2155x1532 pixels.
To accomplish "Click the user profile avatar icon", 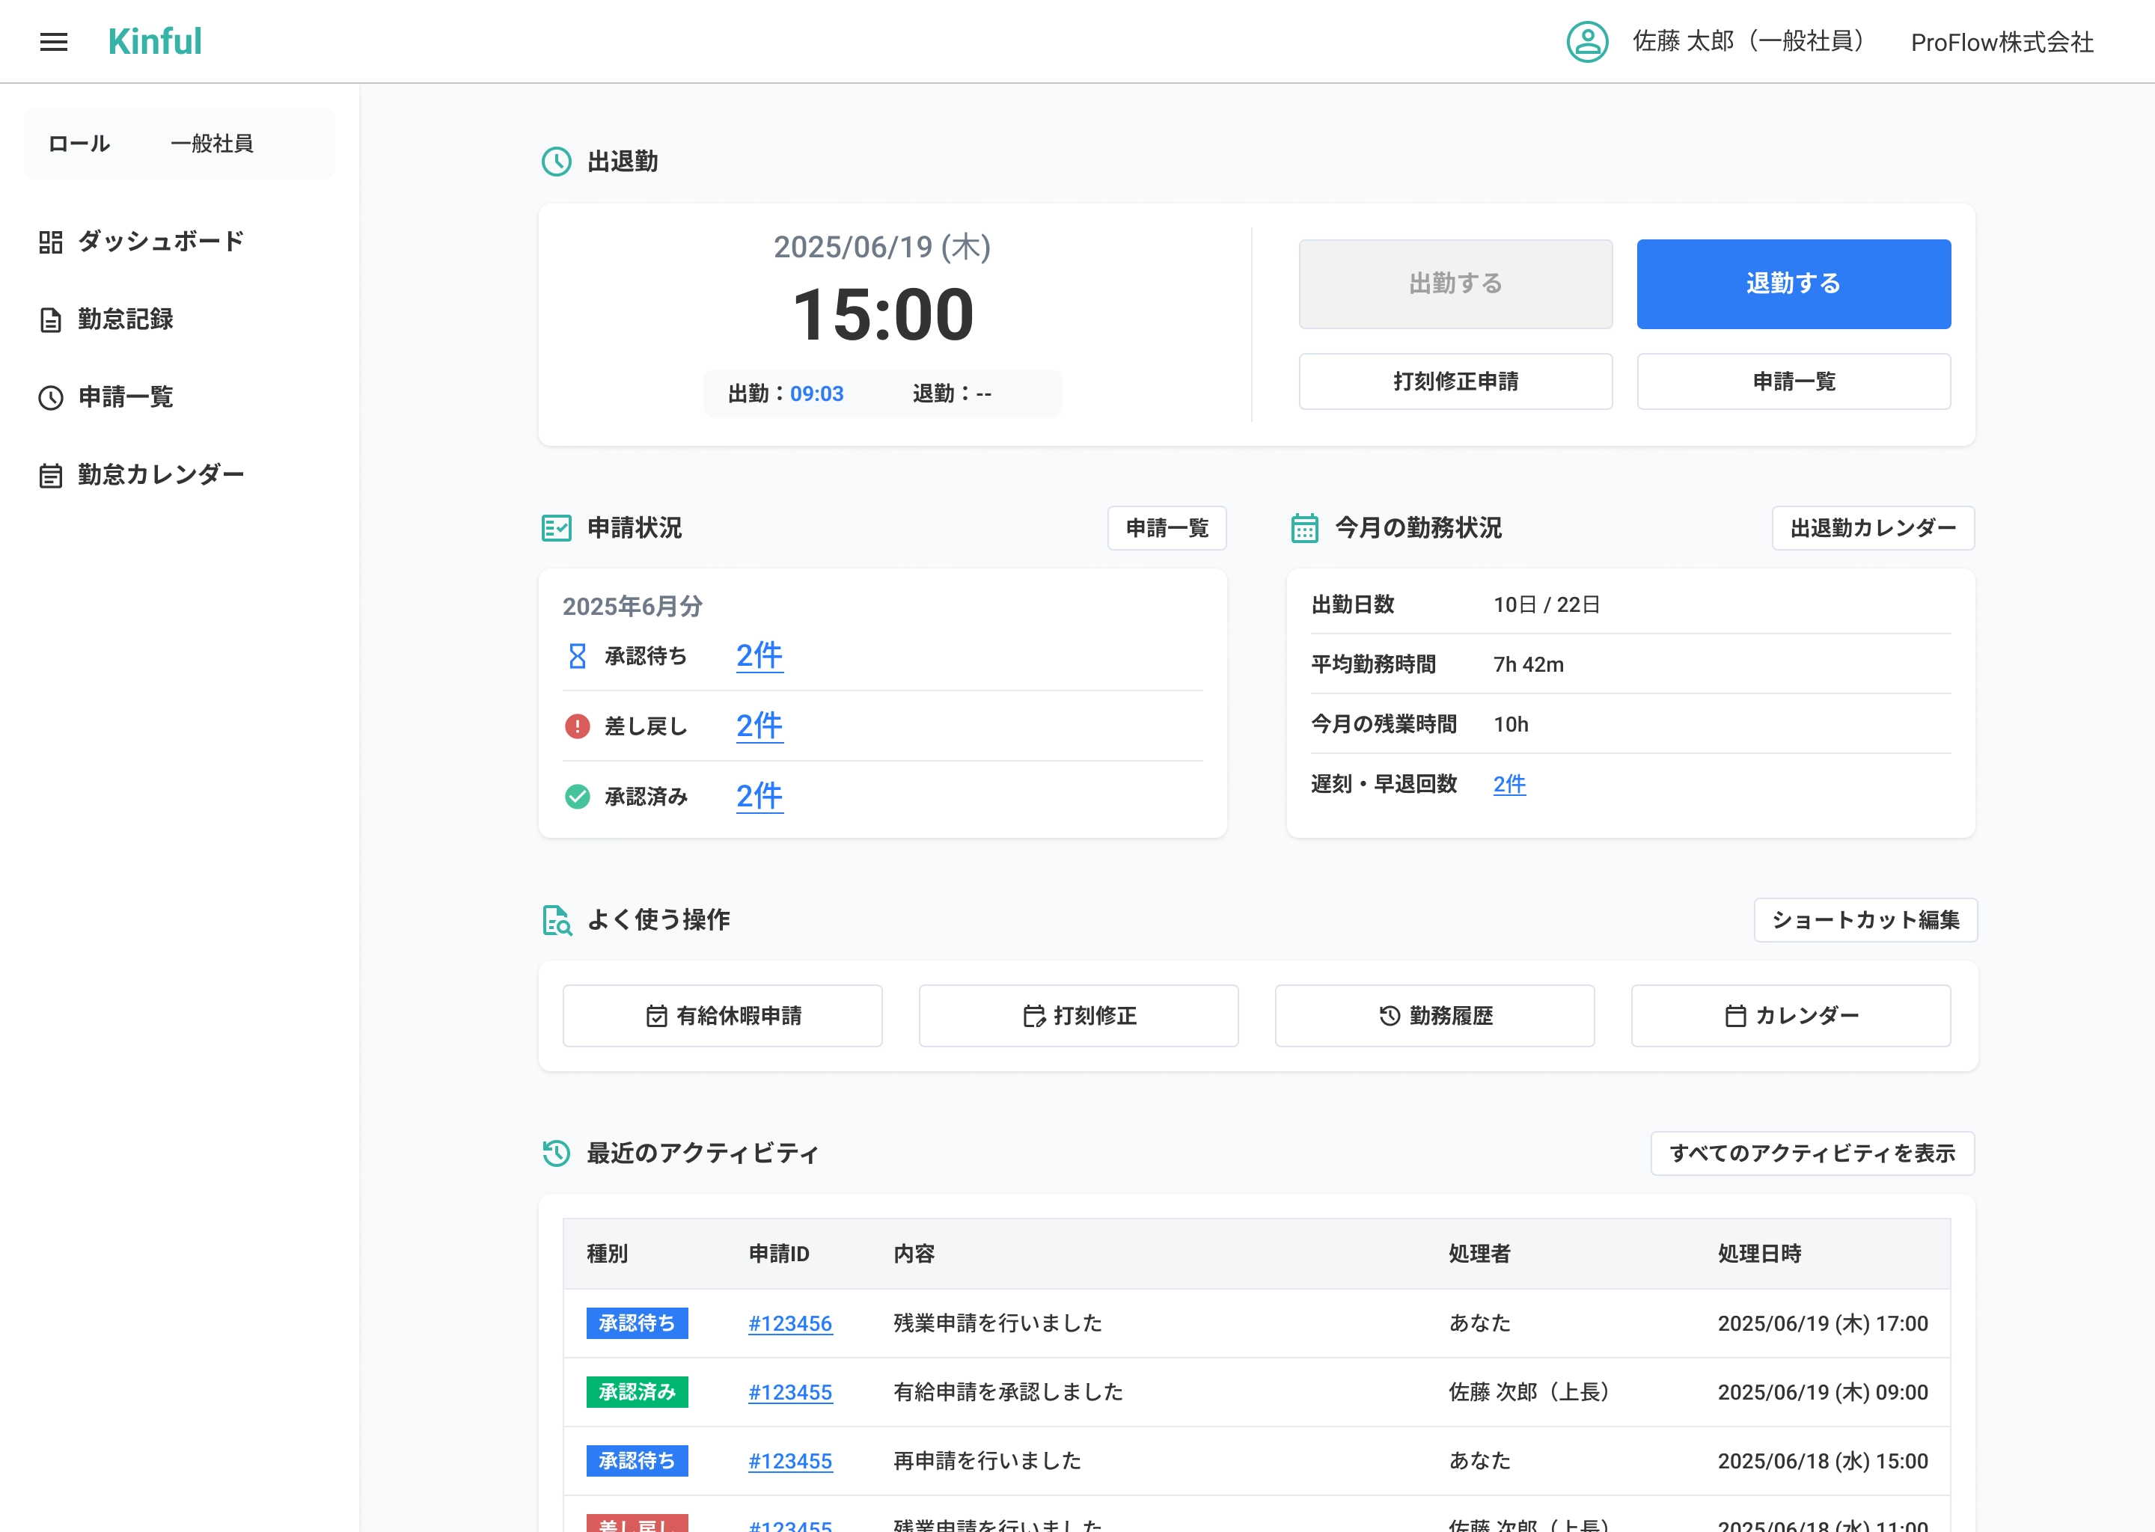I will tap(1587, 41).
